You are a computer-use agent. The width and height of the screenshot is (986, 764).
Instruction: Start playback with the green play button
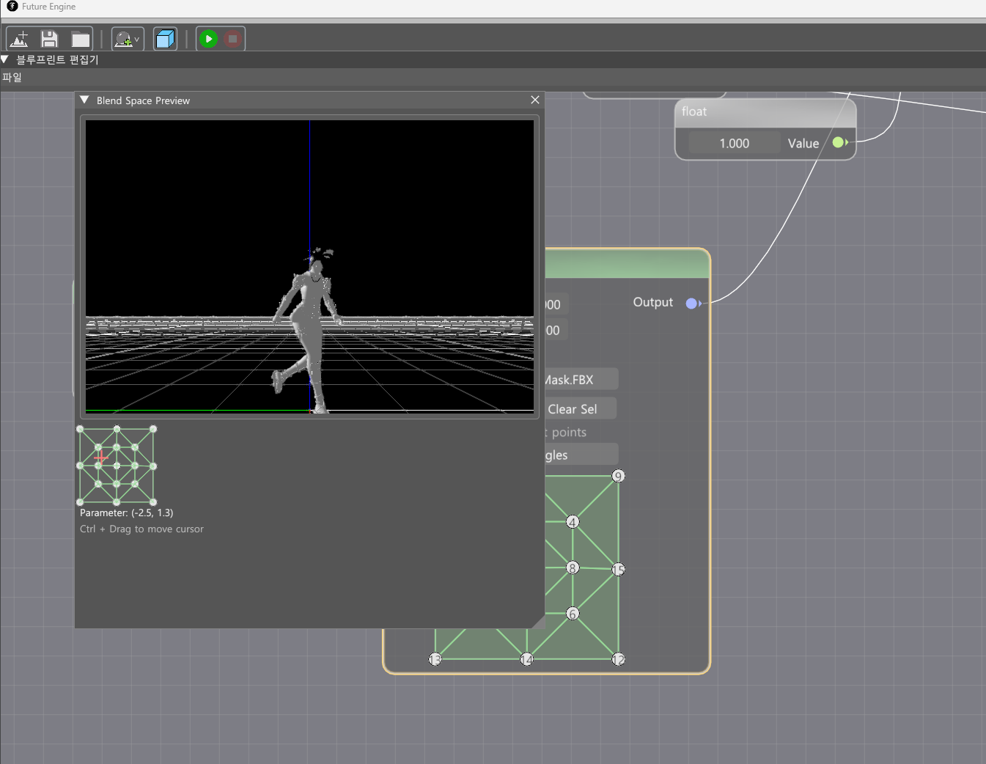[208, 39]
